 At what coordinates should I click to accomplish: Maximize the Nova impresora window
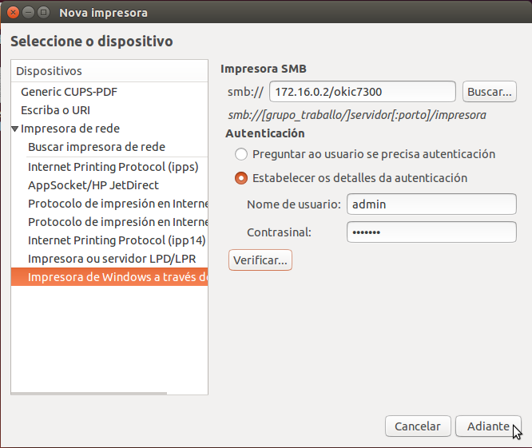click(43, 13)
